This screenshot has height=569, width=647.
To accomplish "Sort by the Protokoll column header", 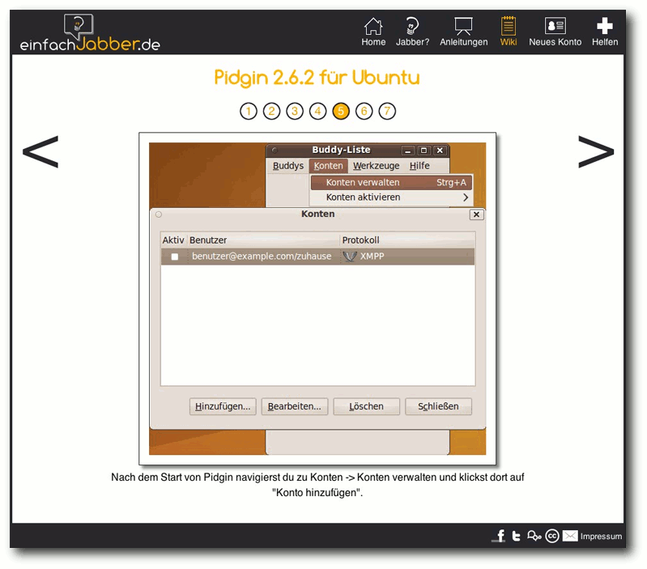I will click(x=407, y=240).
